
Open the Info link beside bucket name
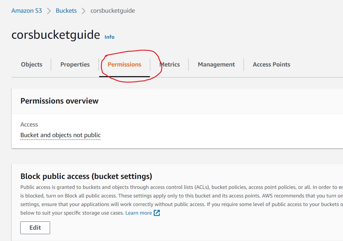109,37
